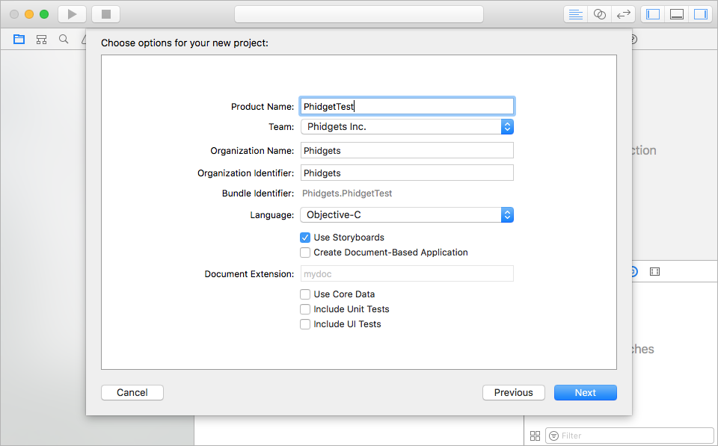Enable Include Unit Tests
Viewport: 718px width, 446px height.
(305, 309)
